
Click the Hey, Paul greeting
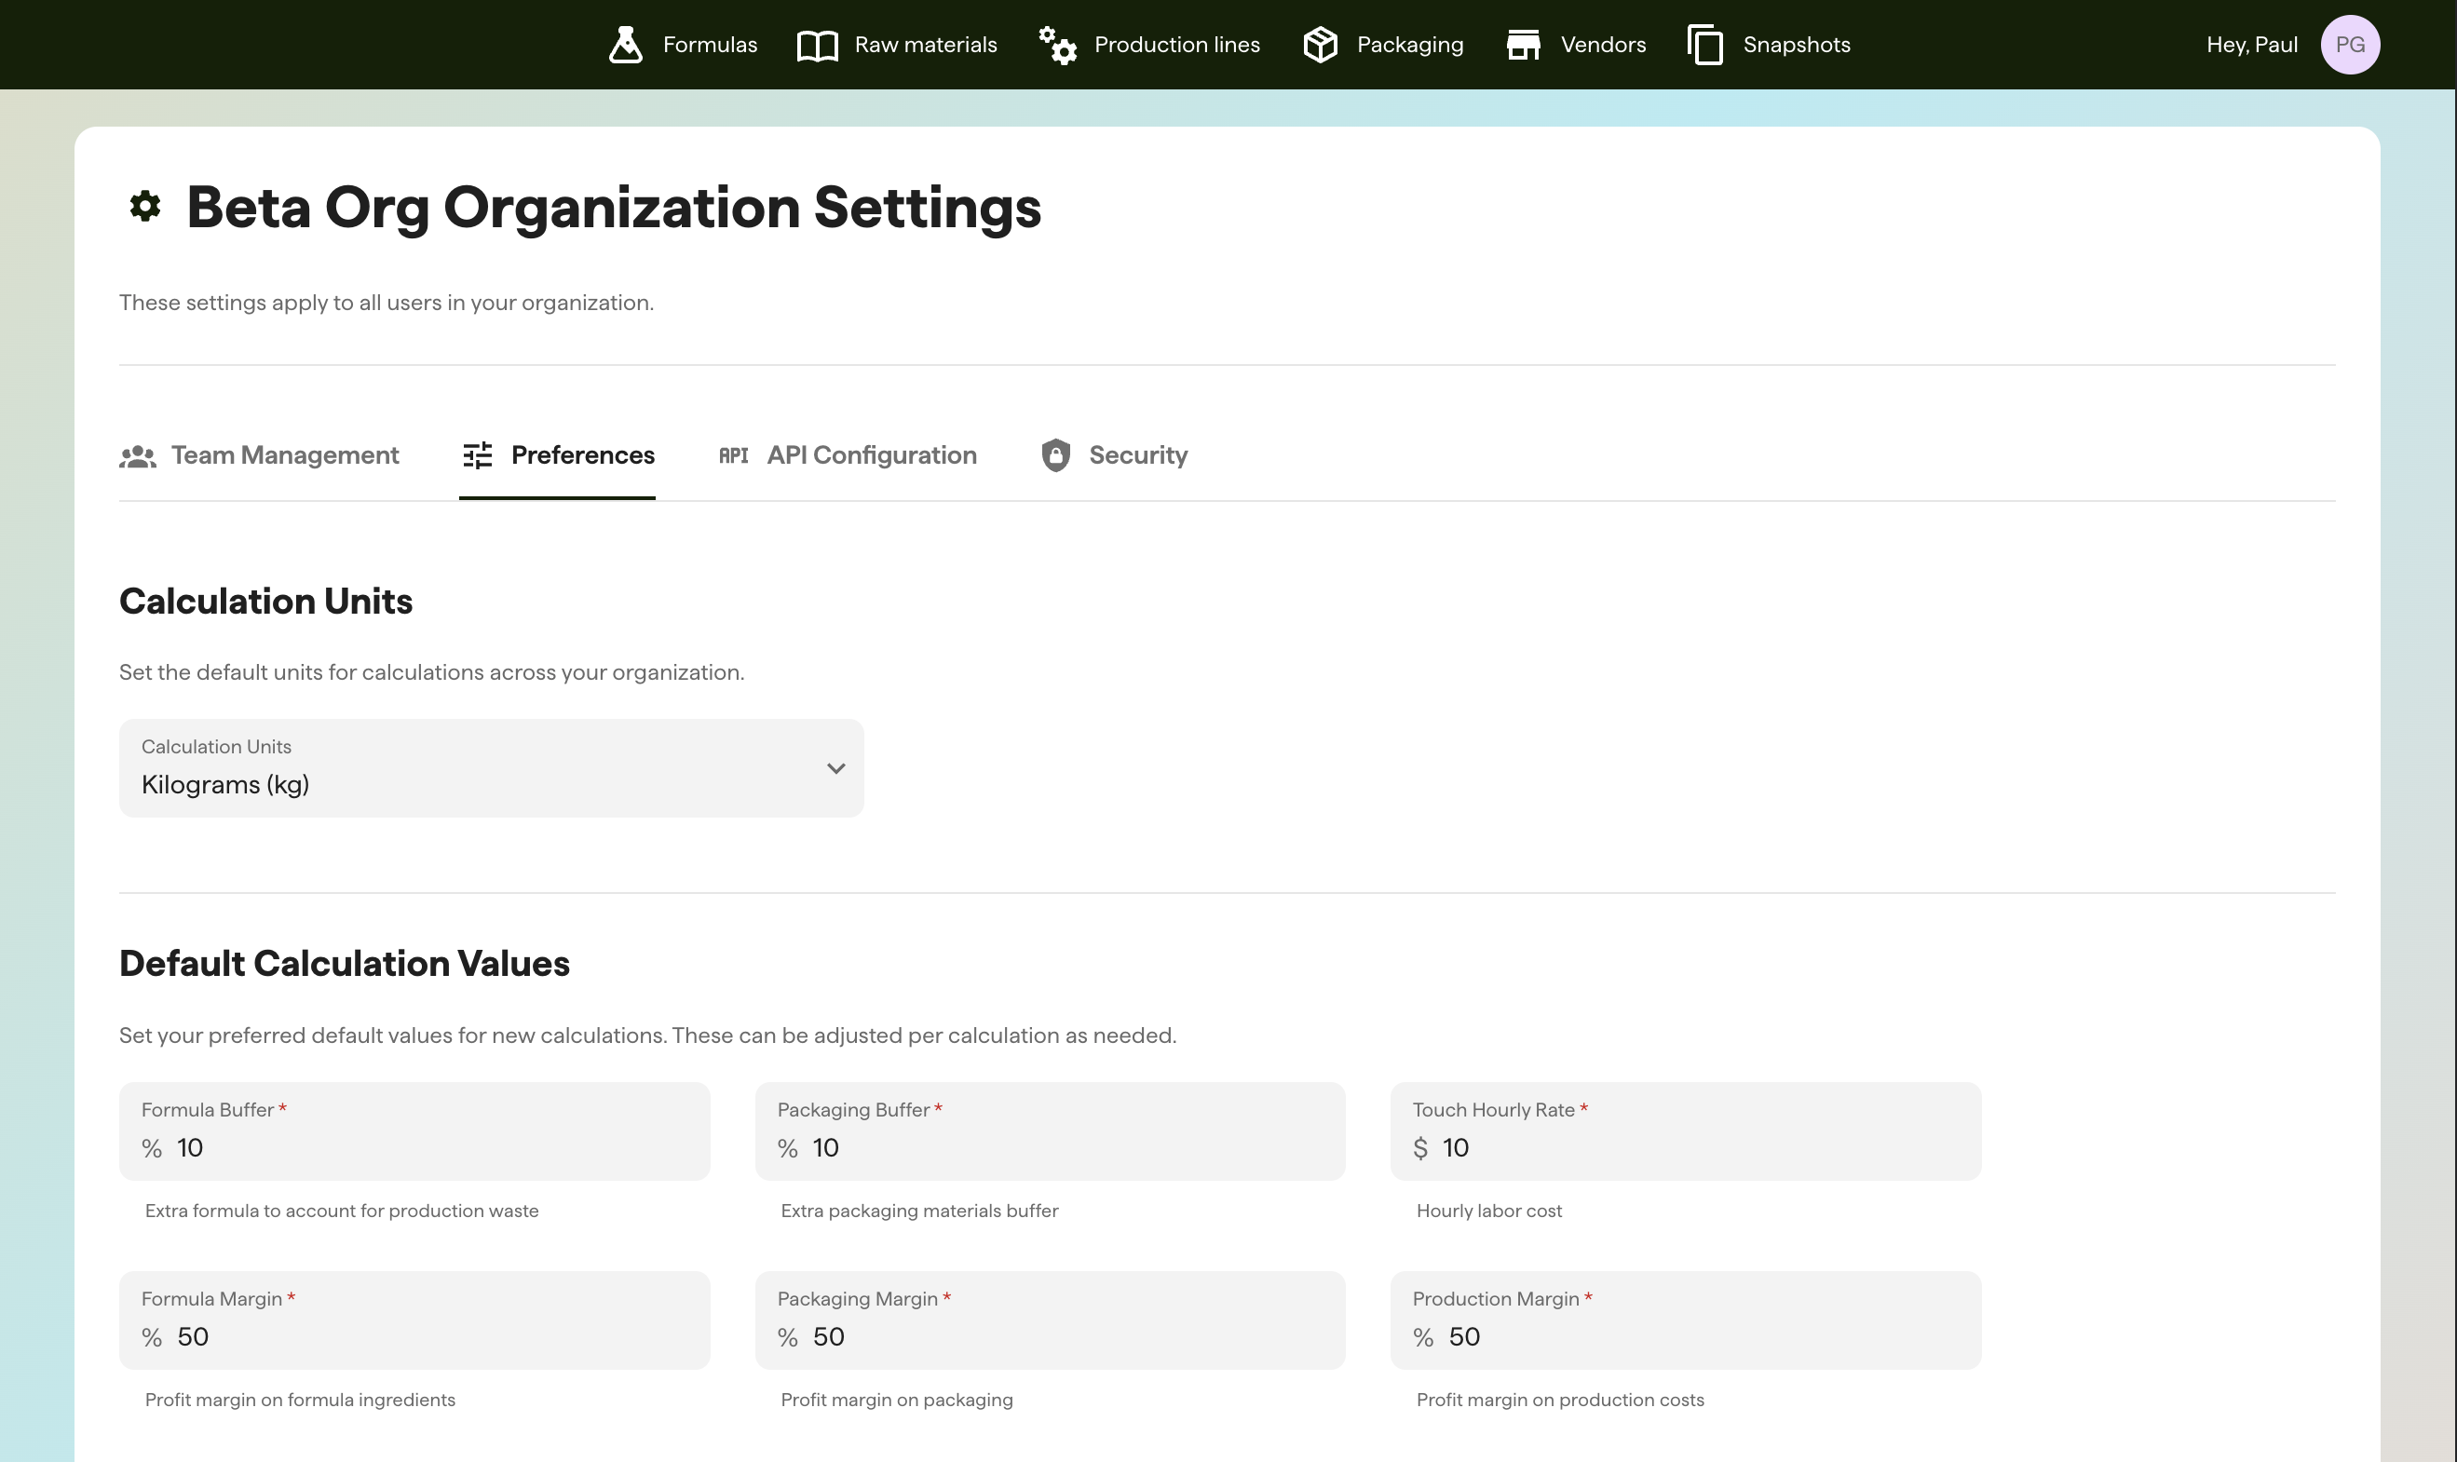click(x=2253, y=44)
